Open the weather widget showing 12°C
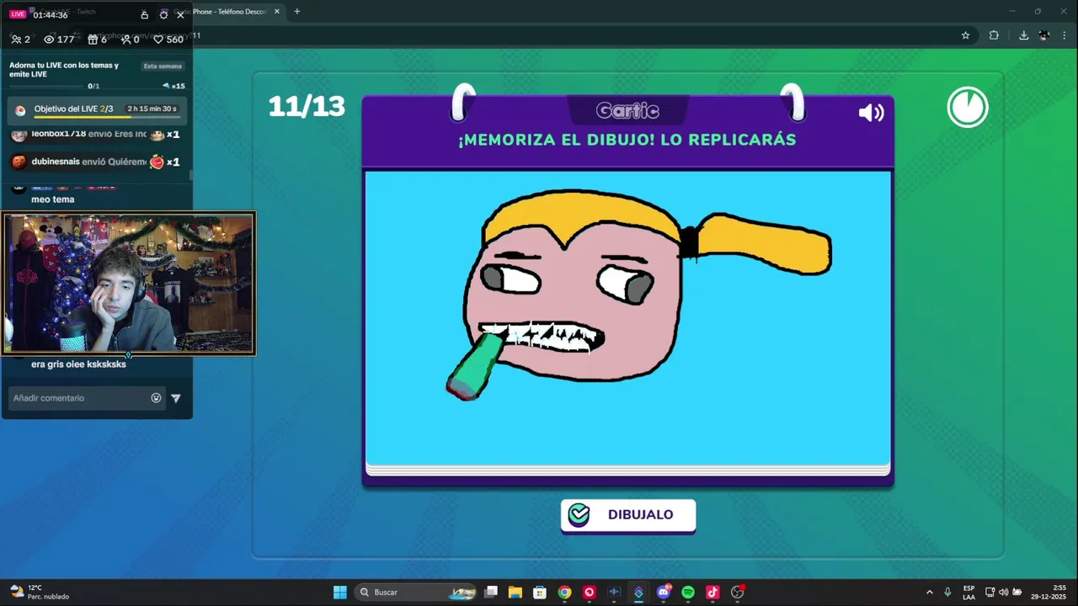Screen dimensions: 1078x606 tap(39, 593)
